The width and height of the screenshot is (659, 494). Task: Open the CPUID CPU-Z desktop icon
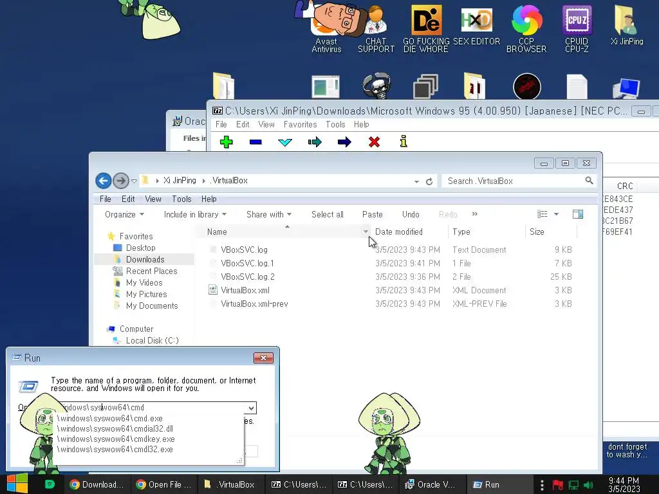click(577, 27)
